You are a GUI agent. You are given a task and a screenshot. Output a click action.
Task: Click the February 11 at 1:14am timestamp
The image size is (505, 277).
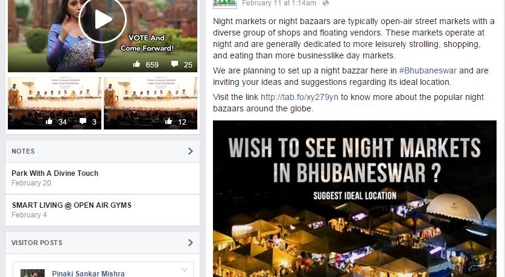click(x=279, y=3)
